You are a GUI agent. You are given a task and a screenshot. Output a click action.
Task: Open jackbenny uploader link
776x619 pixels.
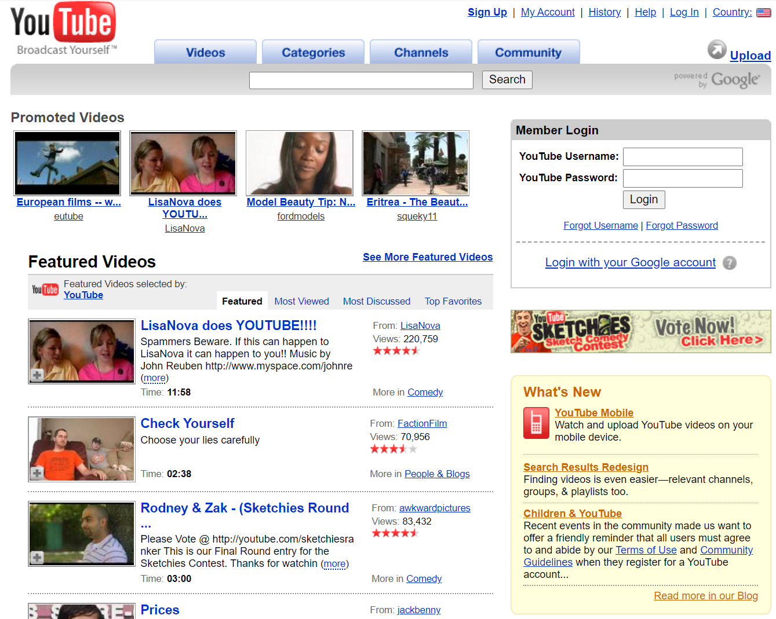[418, 610]
